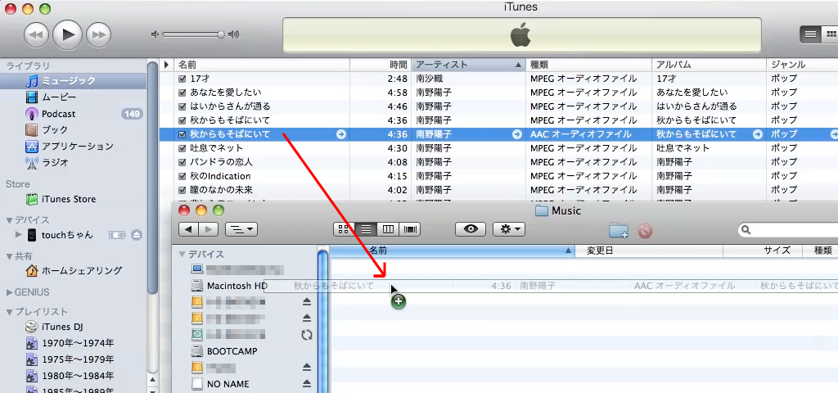Eject the touchちゃん device
This screenshot has width=838, height=393.
pos(137,235)
